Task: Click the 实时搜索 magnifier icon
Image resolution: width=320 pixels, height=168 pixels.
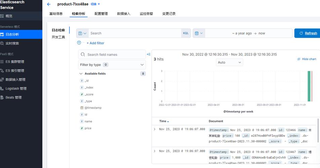Action: click(x=2, y=43)
